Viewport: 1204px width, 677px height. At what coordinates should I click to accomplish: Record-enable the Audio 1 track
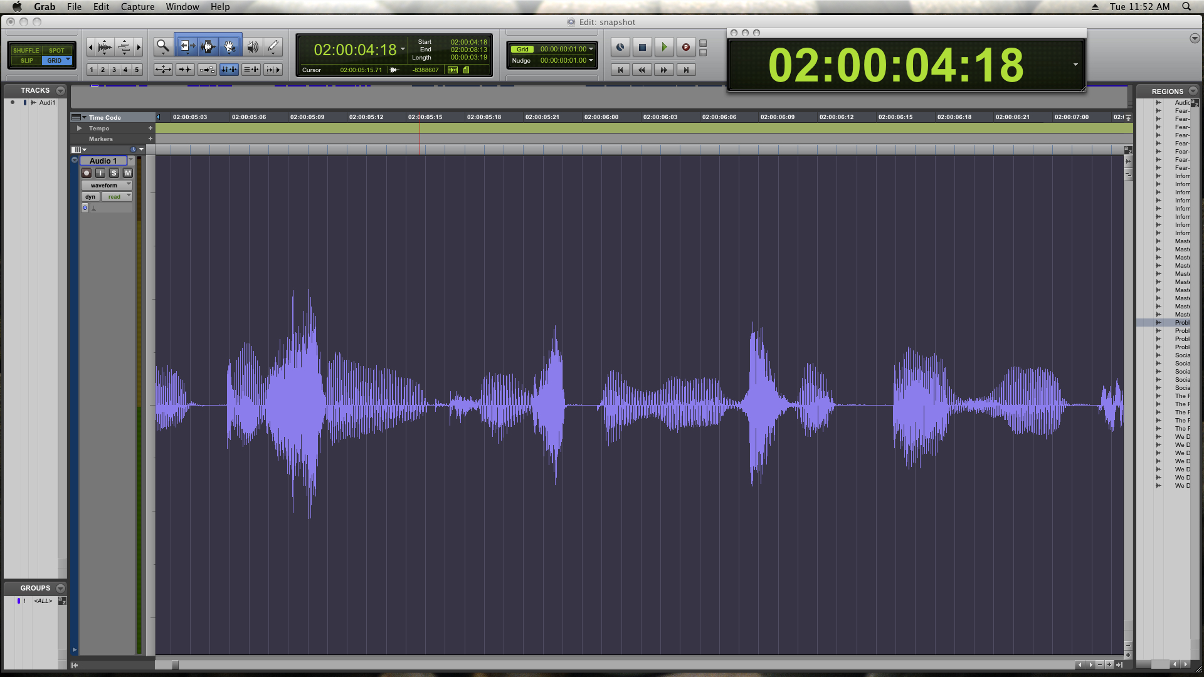point(87,173)
